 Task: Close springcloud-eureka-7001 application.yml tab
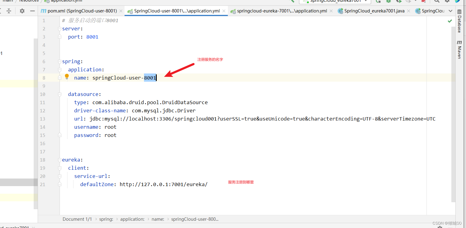point(331,11)
